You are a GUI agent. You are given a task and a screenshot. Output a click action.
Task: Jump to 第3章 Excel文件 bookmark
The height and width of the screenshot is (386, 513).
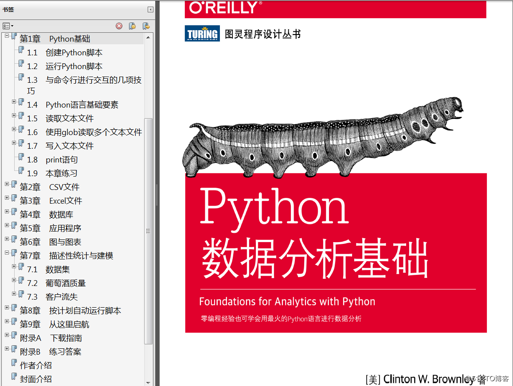(51, 201)
